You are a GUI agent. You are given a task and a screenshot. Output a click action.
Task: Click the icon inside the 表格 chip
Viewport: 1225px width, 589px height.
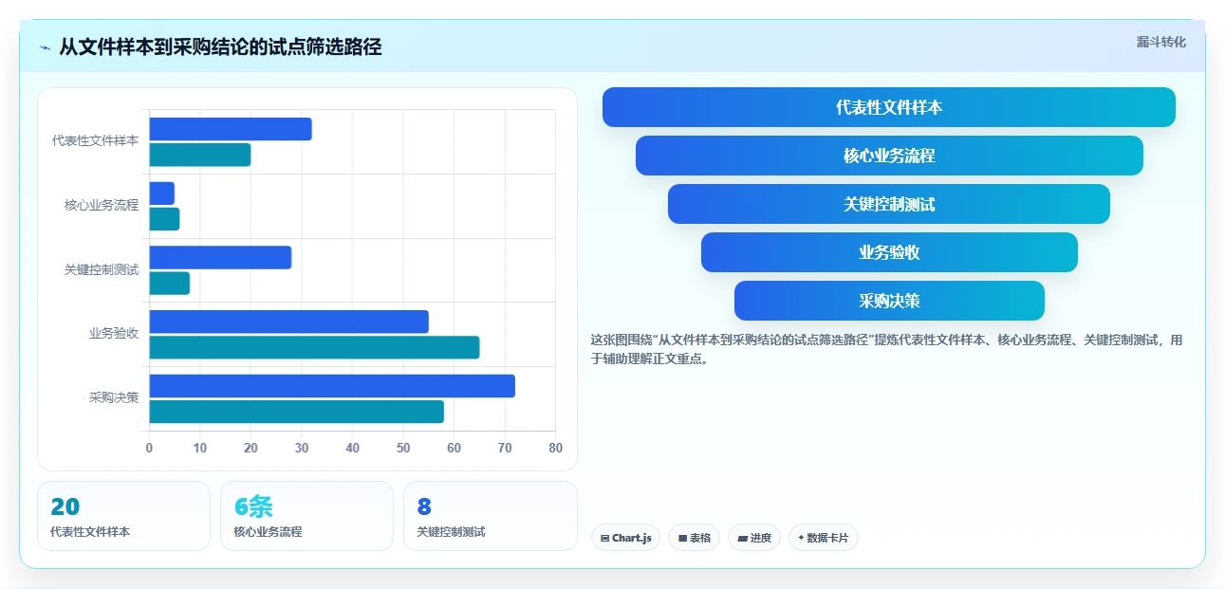pos(682,538)
